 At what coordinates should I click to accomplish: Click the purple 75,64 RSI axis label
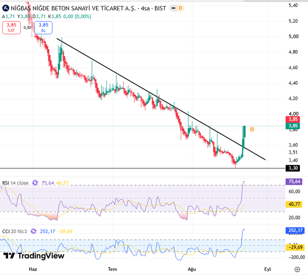(294, 182)
